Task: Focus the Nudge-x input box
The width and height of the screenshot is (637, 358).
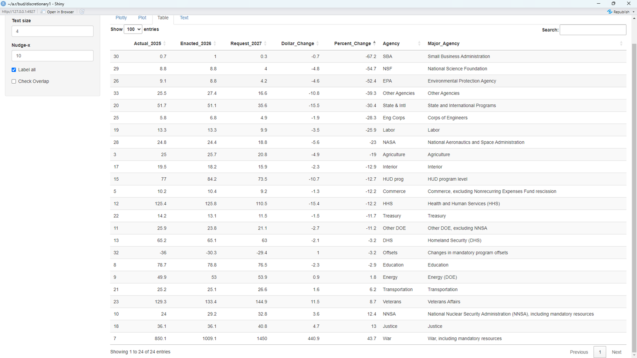Action: (52, 56)
